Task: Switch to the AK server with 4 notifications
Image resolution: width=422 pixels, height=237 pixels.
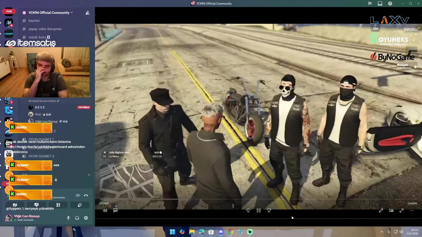Action: (9, 23)
